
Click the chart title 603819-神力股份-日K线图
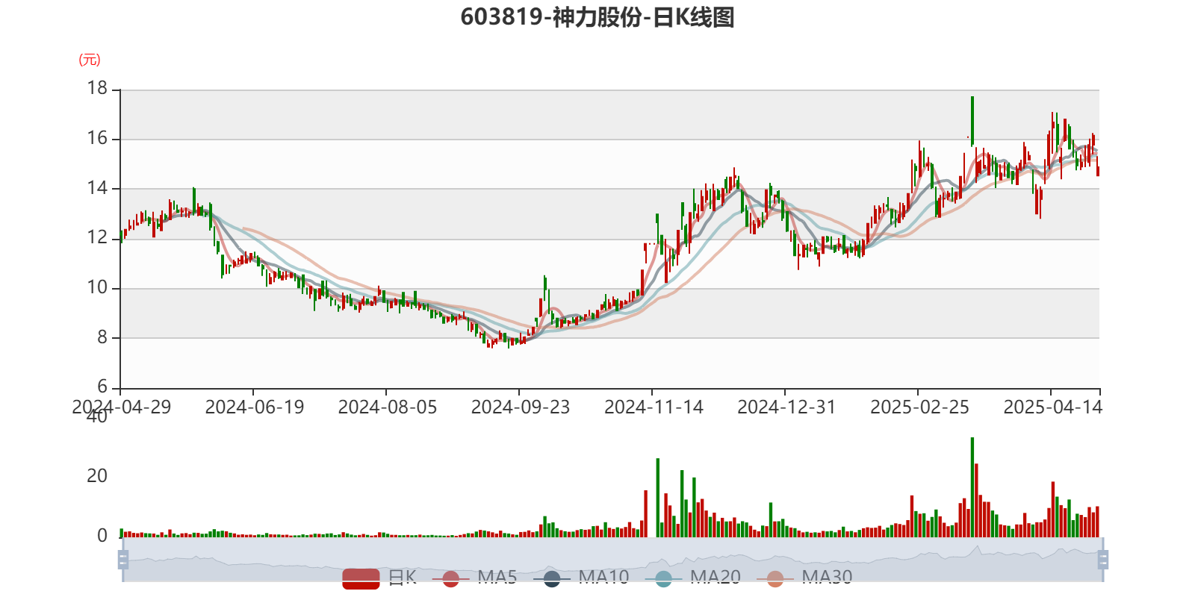pyautogui.click(x=597, y=17)
